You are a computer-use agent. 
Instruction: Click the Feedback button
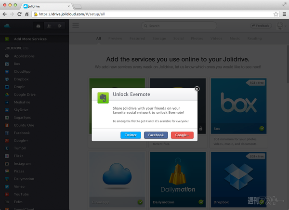[x=261, y=26]
